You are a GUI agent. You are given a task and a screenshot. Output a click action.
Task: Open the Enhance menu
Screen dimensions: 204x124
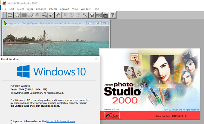point(41,9)
